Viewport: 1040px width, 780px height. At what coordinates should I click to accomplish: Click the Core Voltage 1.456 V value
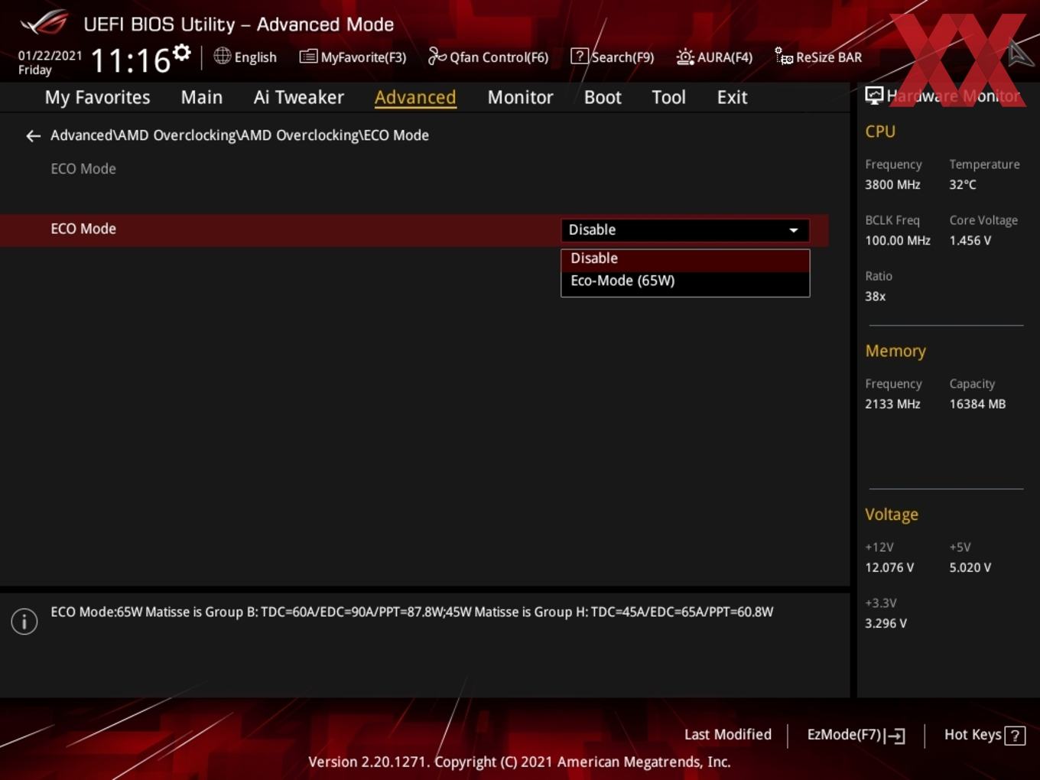point(970,240)
